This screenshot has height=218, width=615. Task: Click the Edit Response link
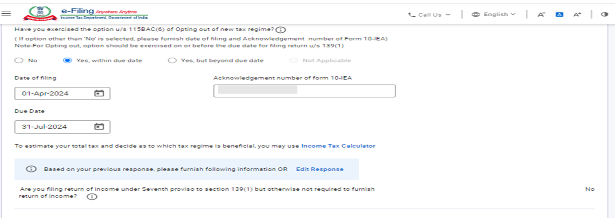319,169
